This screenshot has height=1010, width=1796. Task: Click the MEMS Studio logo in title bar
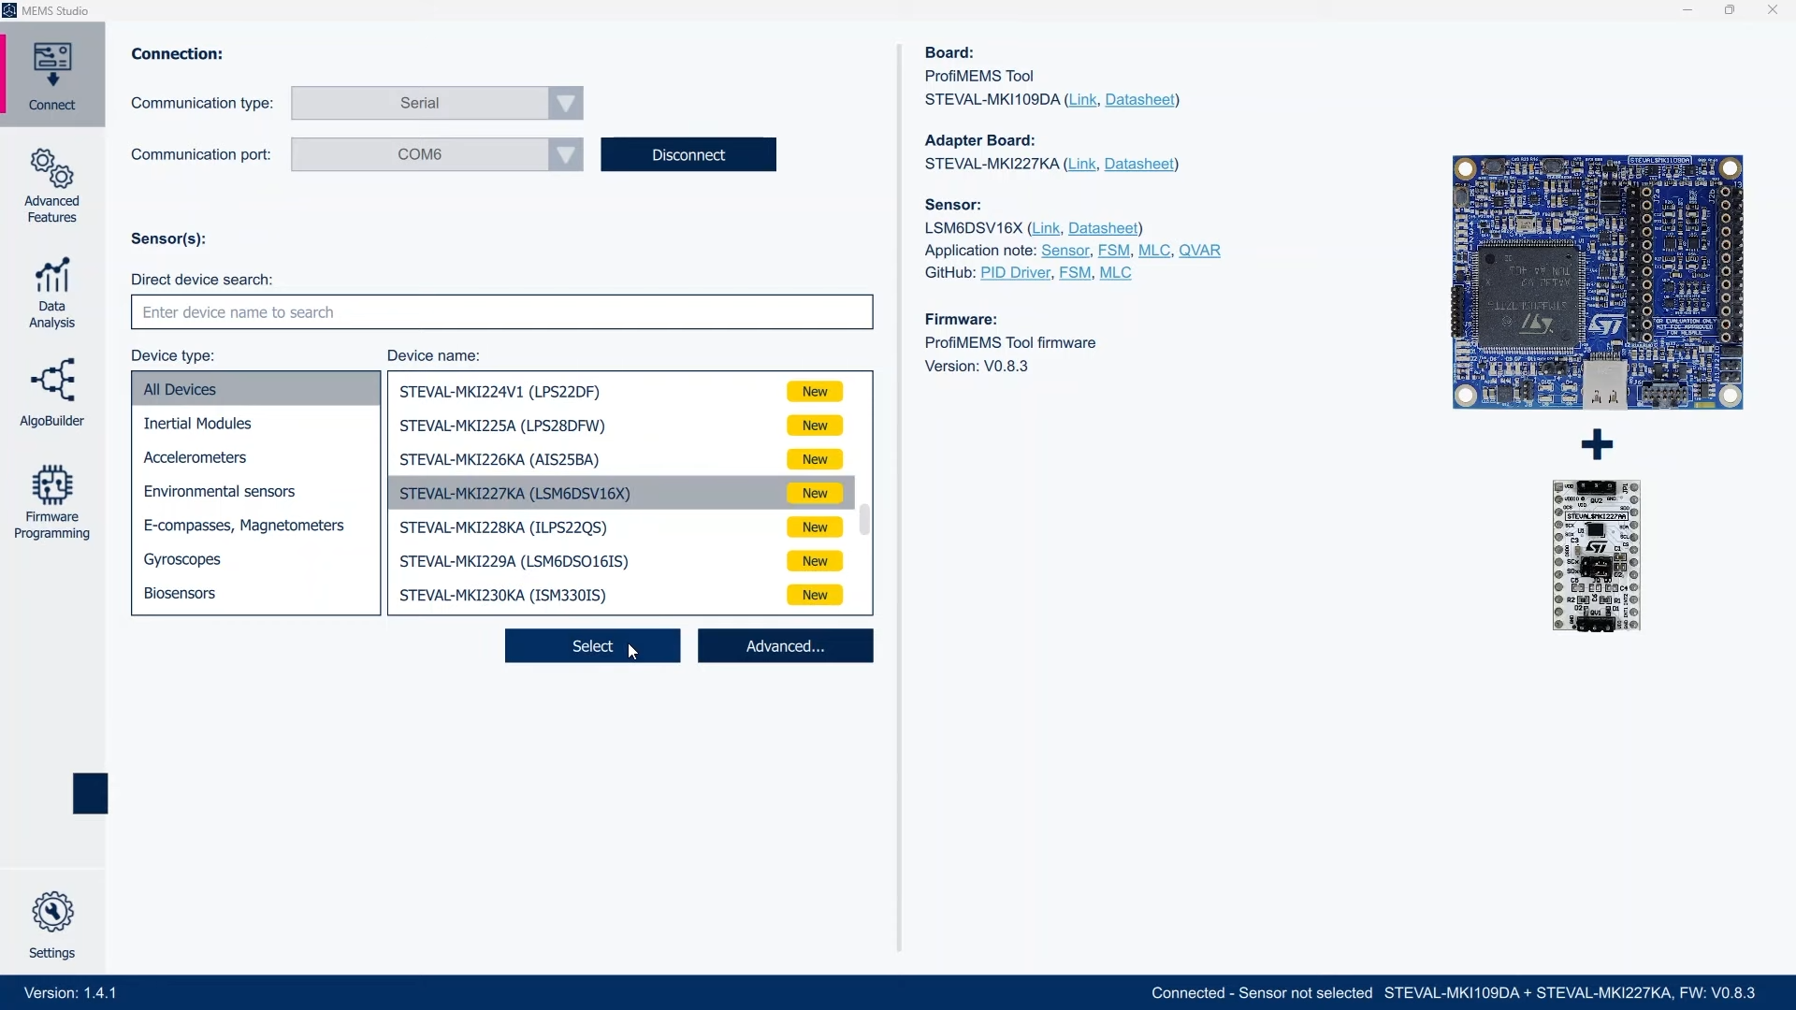point(10,10)
